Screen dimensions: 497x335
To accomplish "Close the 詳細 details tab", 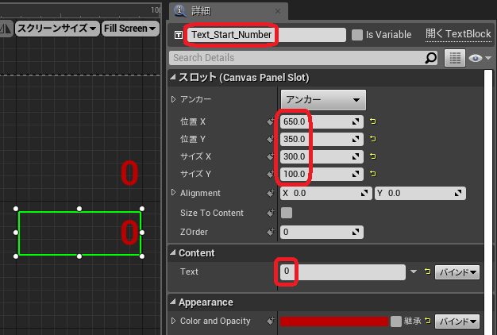I will [x=278, y=11].
